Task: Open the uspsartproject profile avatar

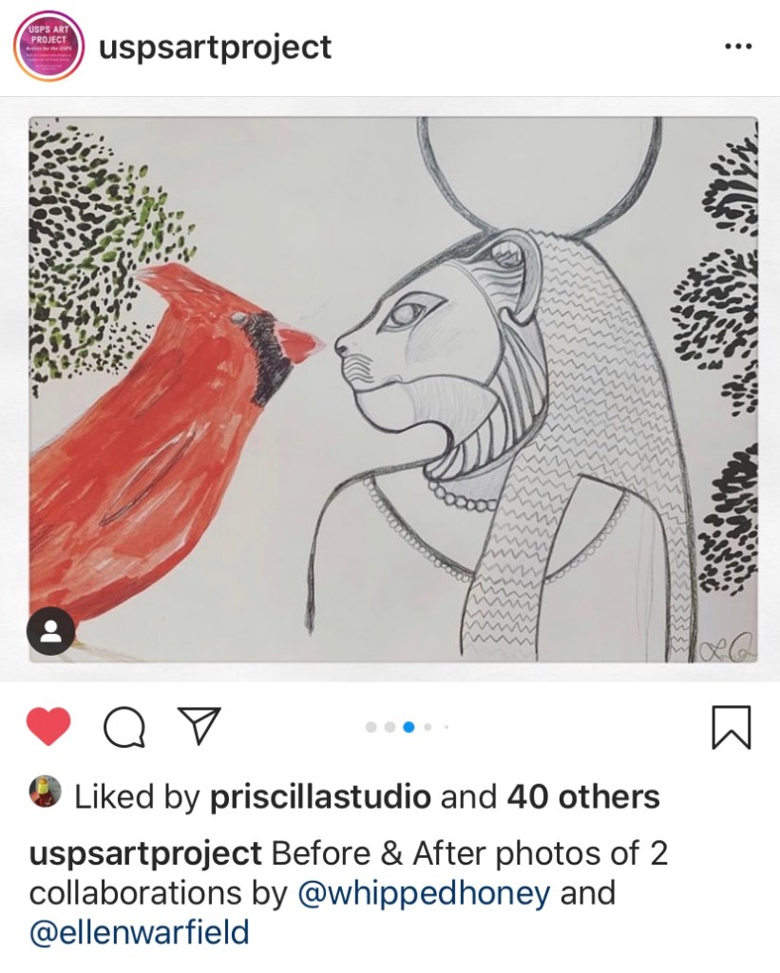Action: tap(48, 47)
